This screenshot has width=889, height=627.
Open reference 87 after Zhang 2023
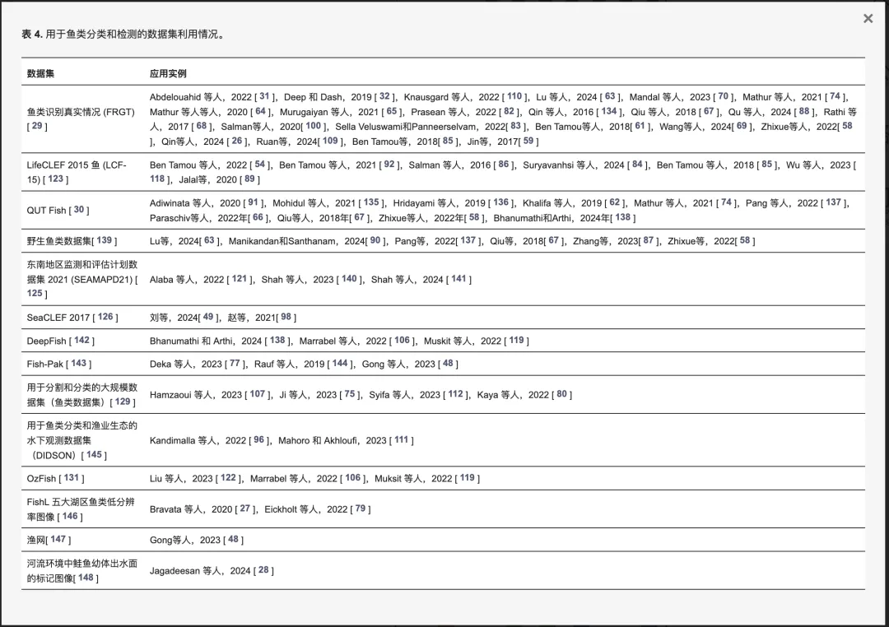(x=648, y=240)
